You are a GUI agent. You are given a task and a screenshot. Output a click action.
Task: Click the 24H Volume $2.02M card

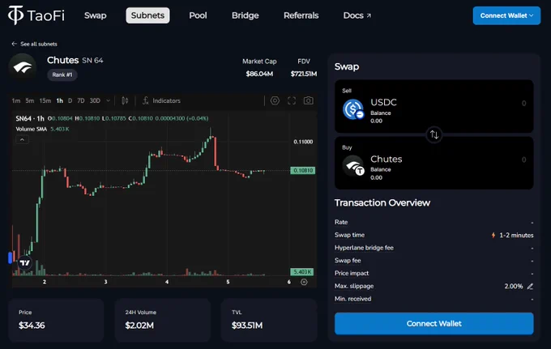163,320
